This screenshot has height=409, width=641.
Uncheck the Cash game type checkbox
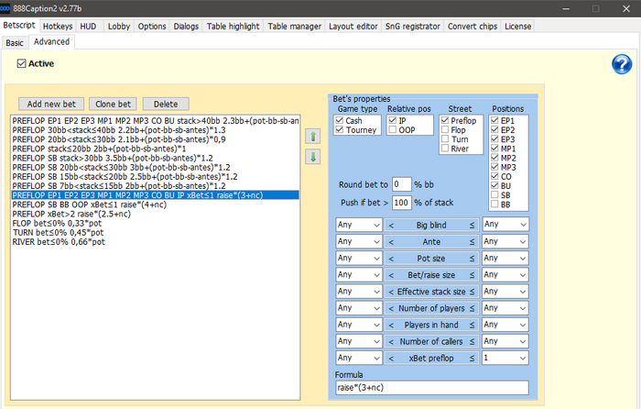click(x=341, y=120)
